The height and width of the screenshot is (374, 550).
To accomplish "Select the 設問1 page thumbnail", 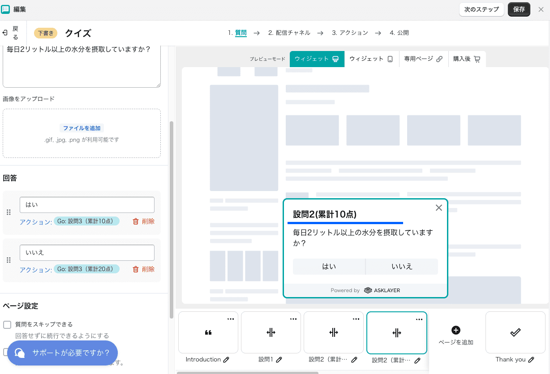I will pyautogui.click(x=271, y=332).
